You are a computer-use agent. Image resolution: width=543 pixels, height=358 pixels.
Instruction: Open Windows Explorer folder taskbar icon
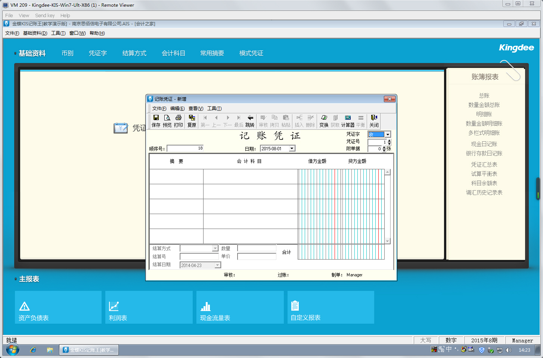(50, 350)
